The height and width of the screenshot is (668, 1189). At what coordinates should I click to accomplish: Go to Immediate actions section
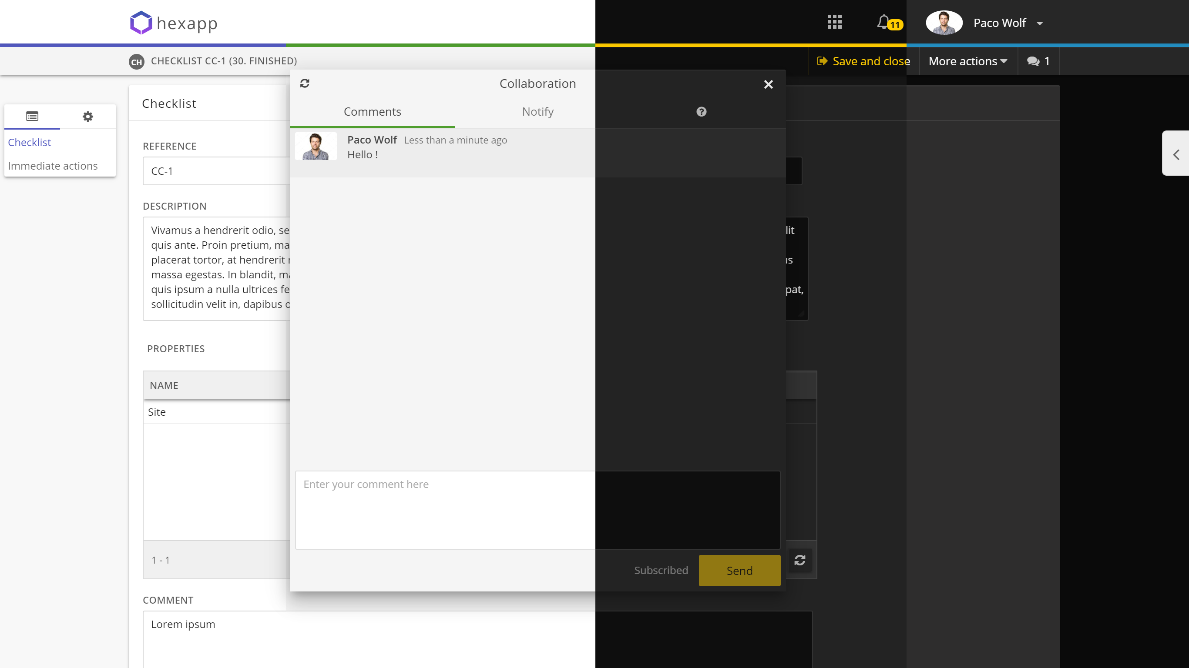click(x=53, y=166)
